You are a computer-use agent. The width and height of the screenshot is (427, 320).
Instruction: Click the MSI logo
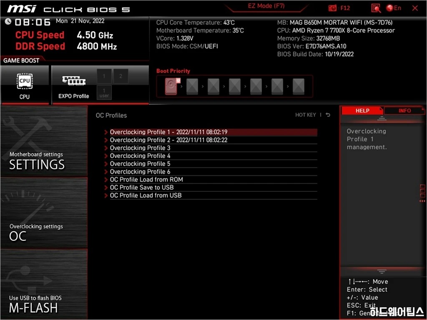[22, 9]
